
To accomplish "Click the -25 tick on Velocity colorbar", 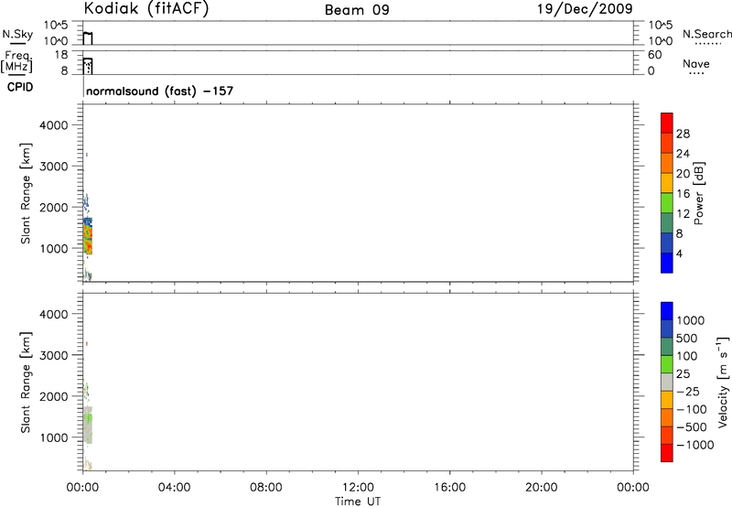I will [687, 391].
